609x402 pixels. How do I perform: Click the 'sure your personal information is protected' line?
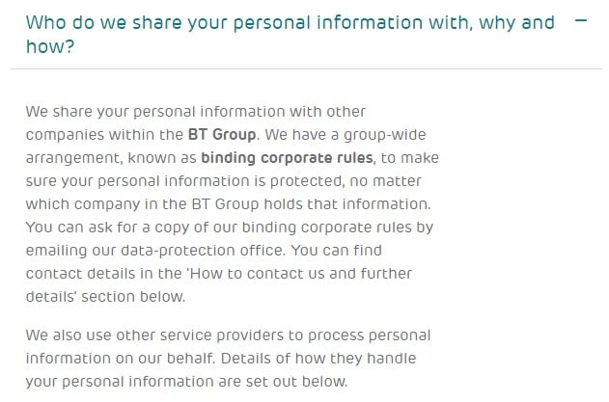pos(185,181)
